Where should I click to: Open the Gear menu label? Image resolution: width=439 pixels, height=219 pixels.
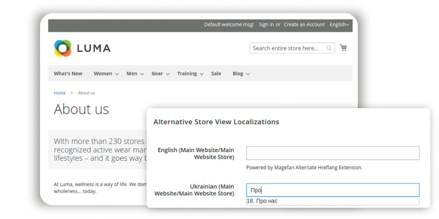point(157,74)
